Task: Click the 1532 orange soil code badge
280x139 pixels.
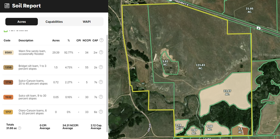Action: click(8, 97)
